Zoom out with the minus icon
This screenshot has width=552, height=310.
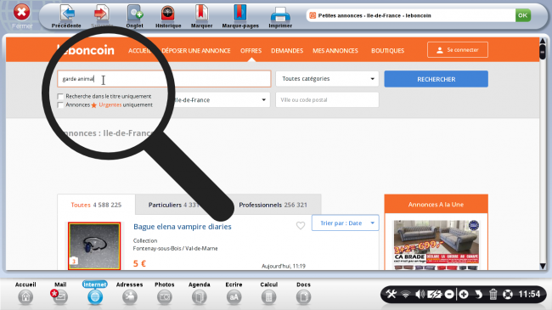point(449,294)
